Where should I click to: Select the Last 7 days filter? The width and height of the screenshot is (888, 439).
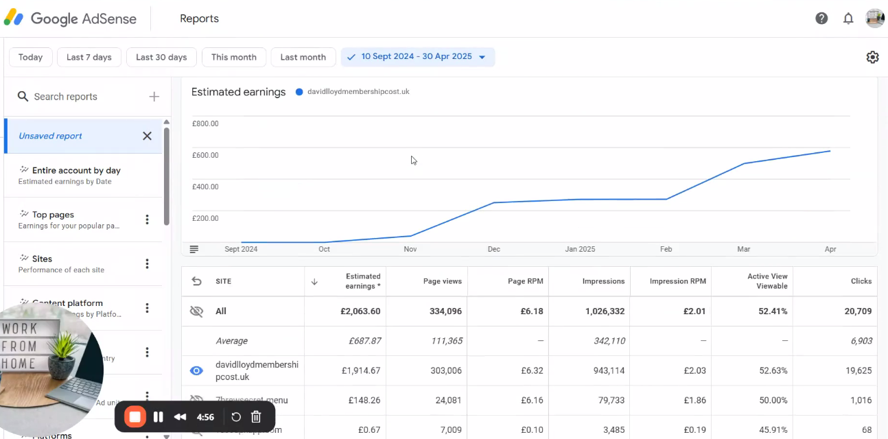point(89,57)
